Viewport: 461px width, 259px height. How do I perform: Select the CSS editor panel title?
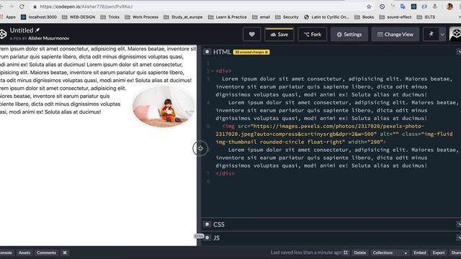(219, 224)
